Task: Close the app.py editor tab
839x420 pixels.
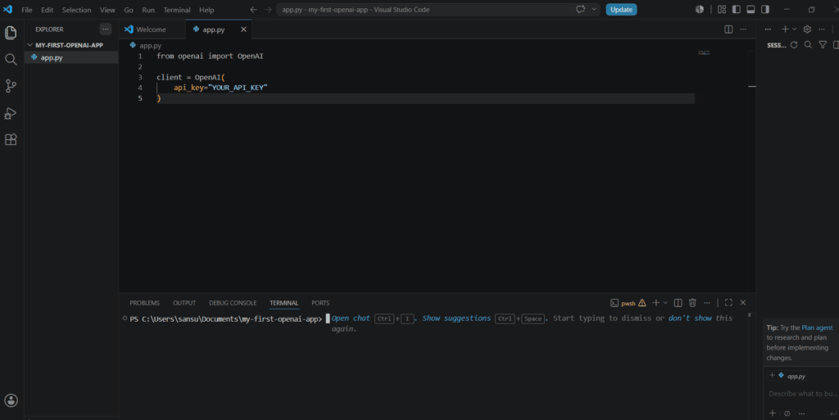Action: point(243,29)
